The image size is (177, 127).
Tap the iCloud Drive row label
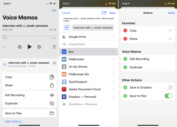tap(77, 44)
